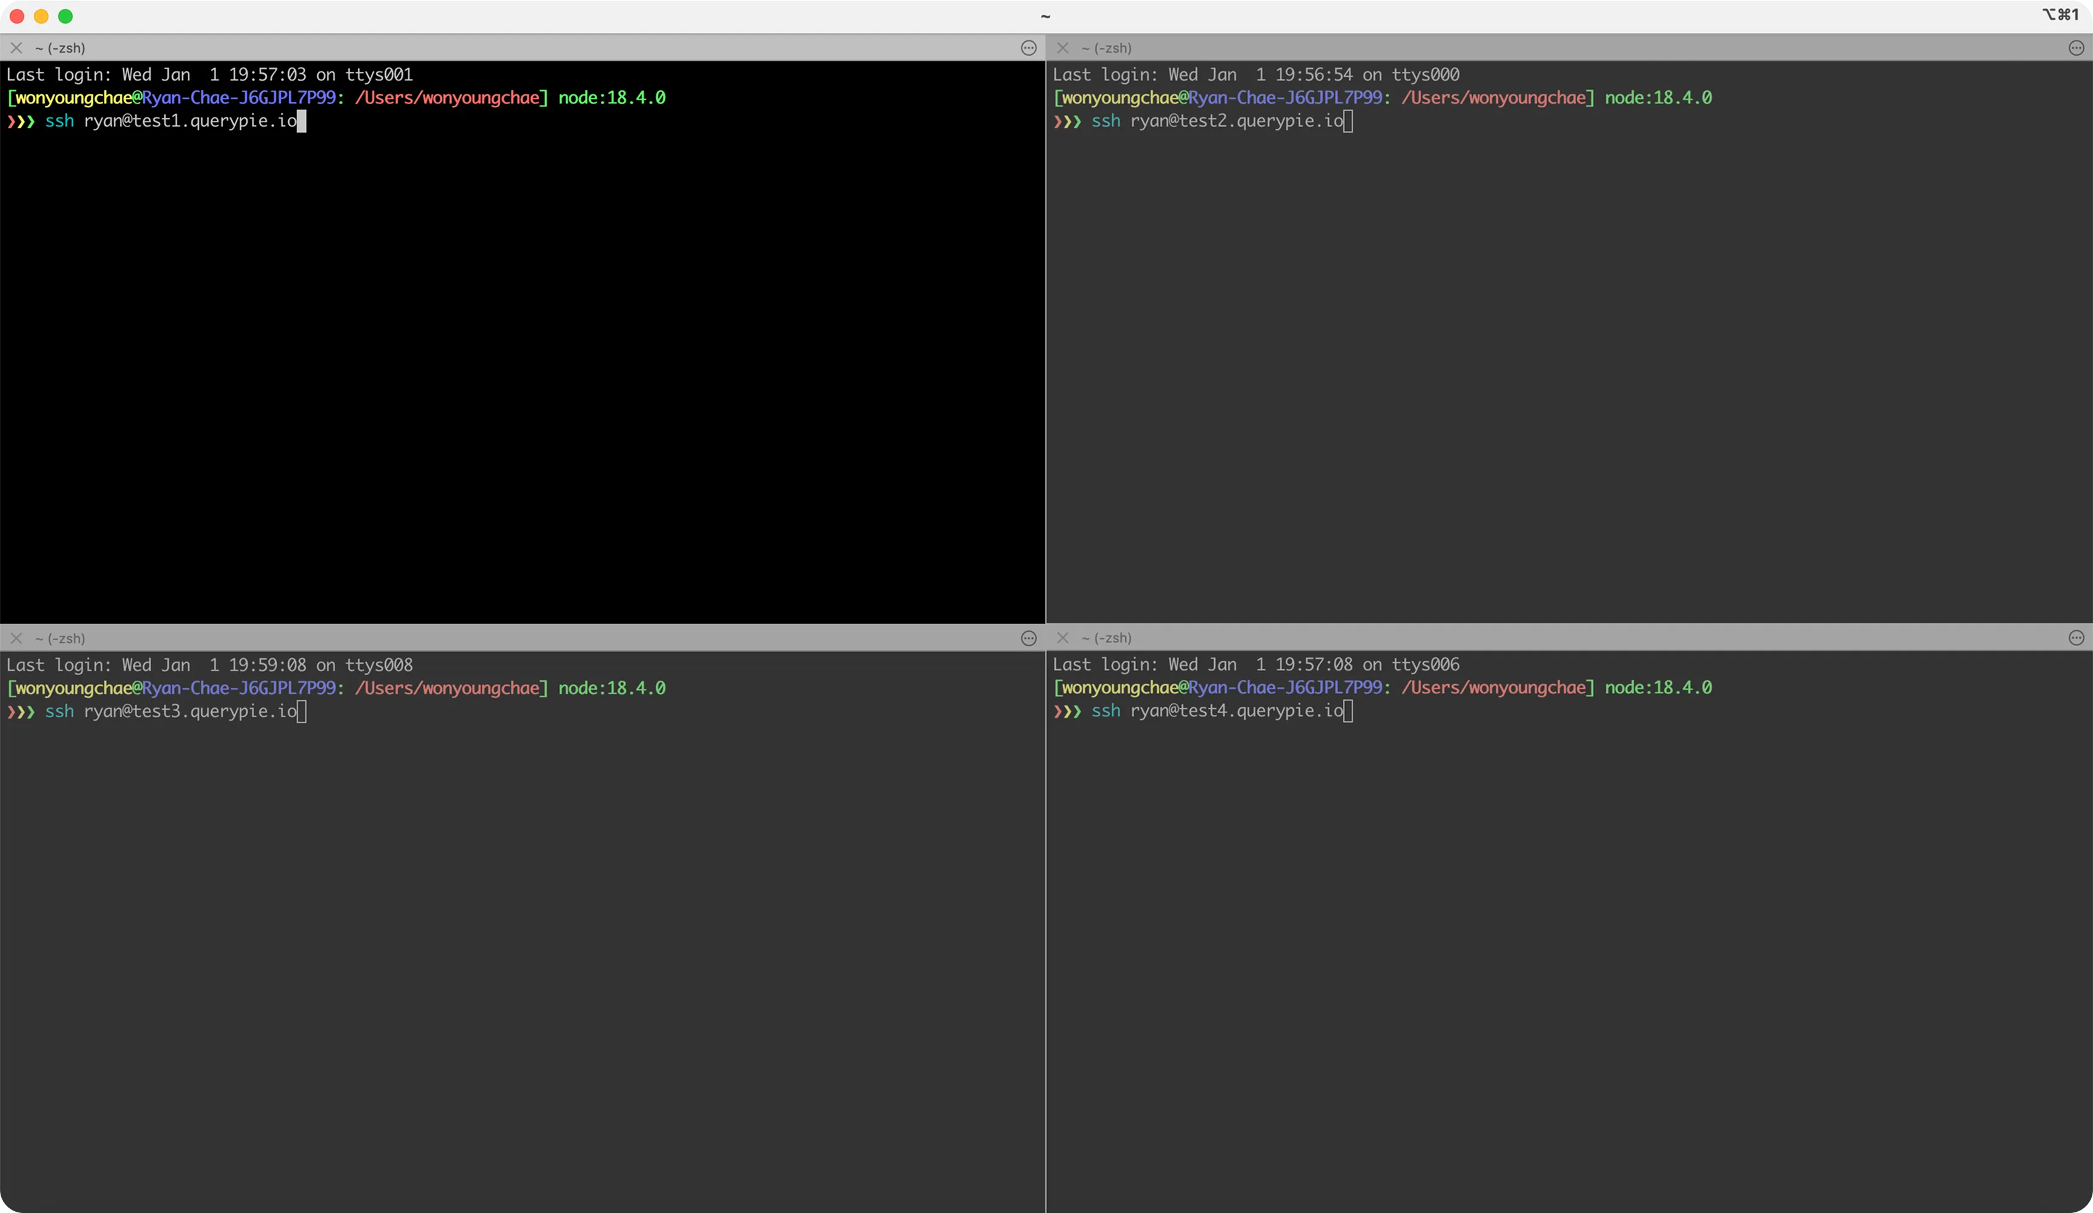Viewport: 2093px width, 1213px height.
Task: Close the test1.querypie.io terminal pane
Action: (x=16, y=48)
